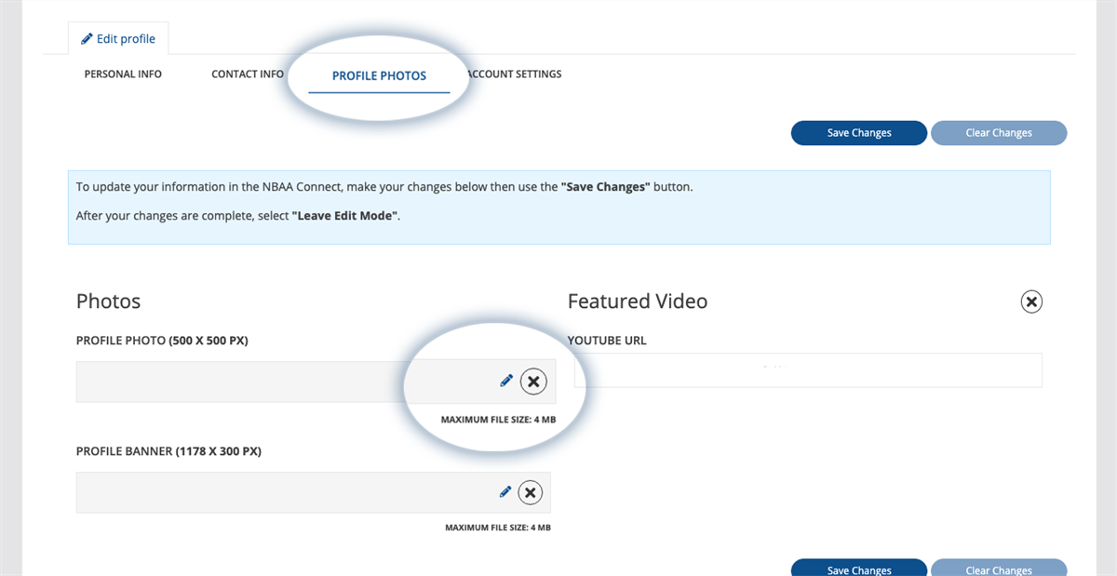Click the pencil icon for profile banner
Image resolution: width=1117 pixels, height=576 pixels.
(505, 491)
